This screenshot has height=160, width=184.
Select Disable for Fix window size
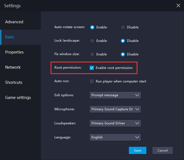[123, 54]
